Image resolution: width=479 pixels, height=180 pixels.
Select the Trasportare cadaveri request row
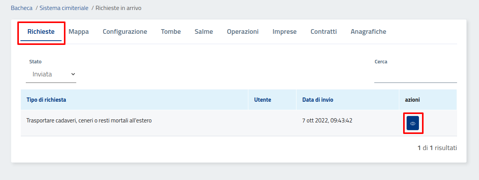pos(89,121)
